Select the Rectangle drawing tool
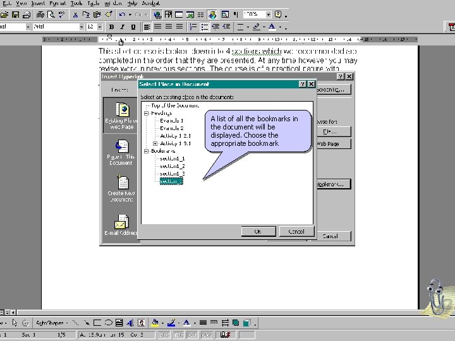 click(97, 323)
